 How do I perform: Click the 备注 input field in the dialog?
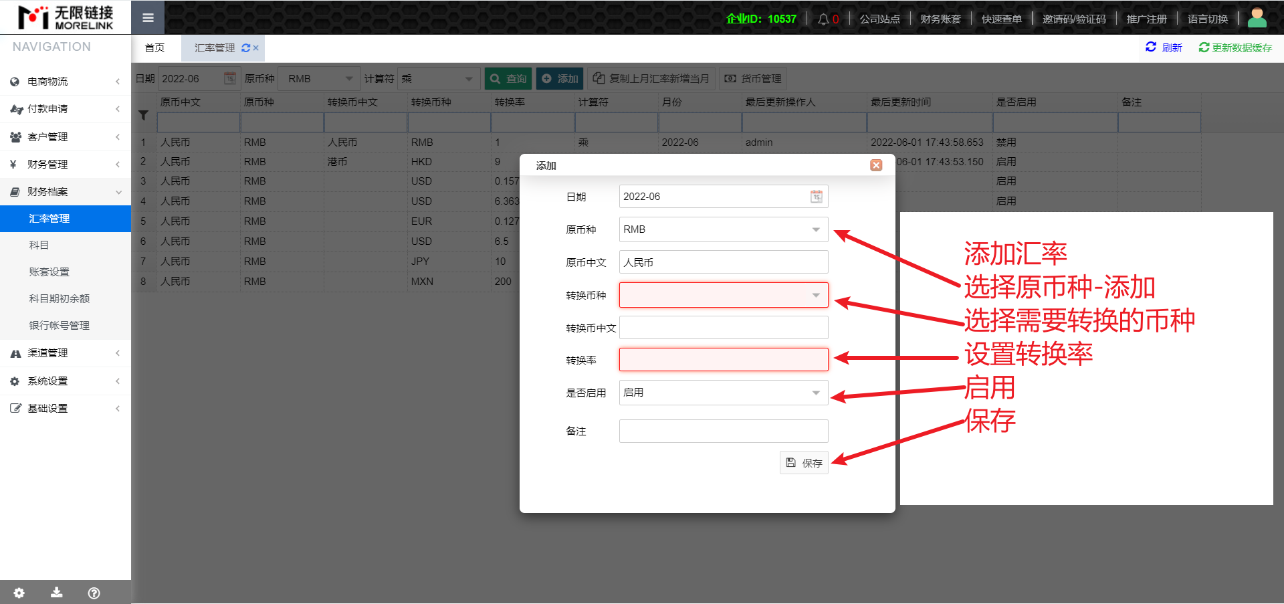[x=724, y=431]
